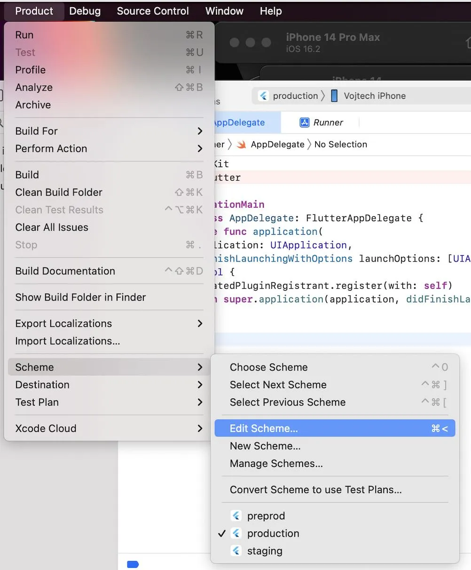471x570 pixels.
Task: Select Show Build Folder in Finder
Action: (109, 297)
